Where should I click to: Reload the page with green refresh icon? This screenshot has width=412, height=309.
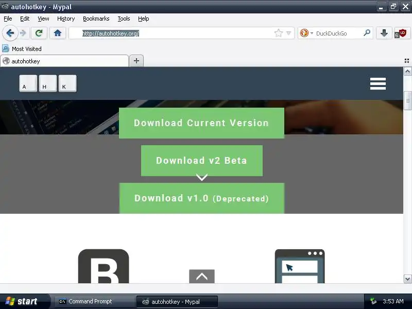[x=39, y=33]
